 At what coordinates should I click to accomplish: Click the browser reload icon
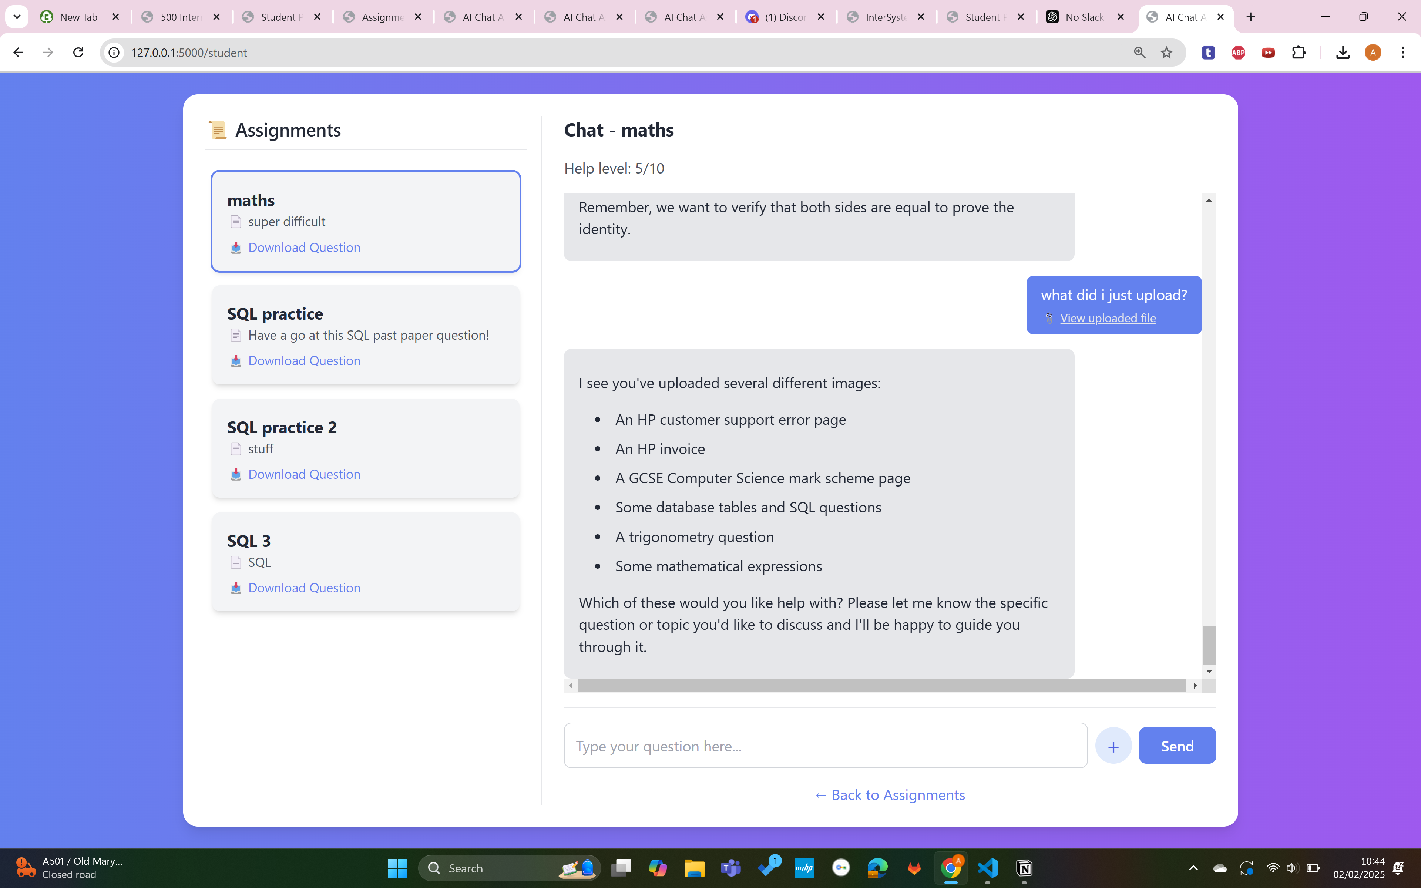pos(78,52)
